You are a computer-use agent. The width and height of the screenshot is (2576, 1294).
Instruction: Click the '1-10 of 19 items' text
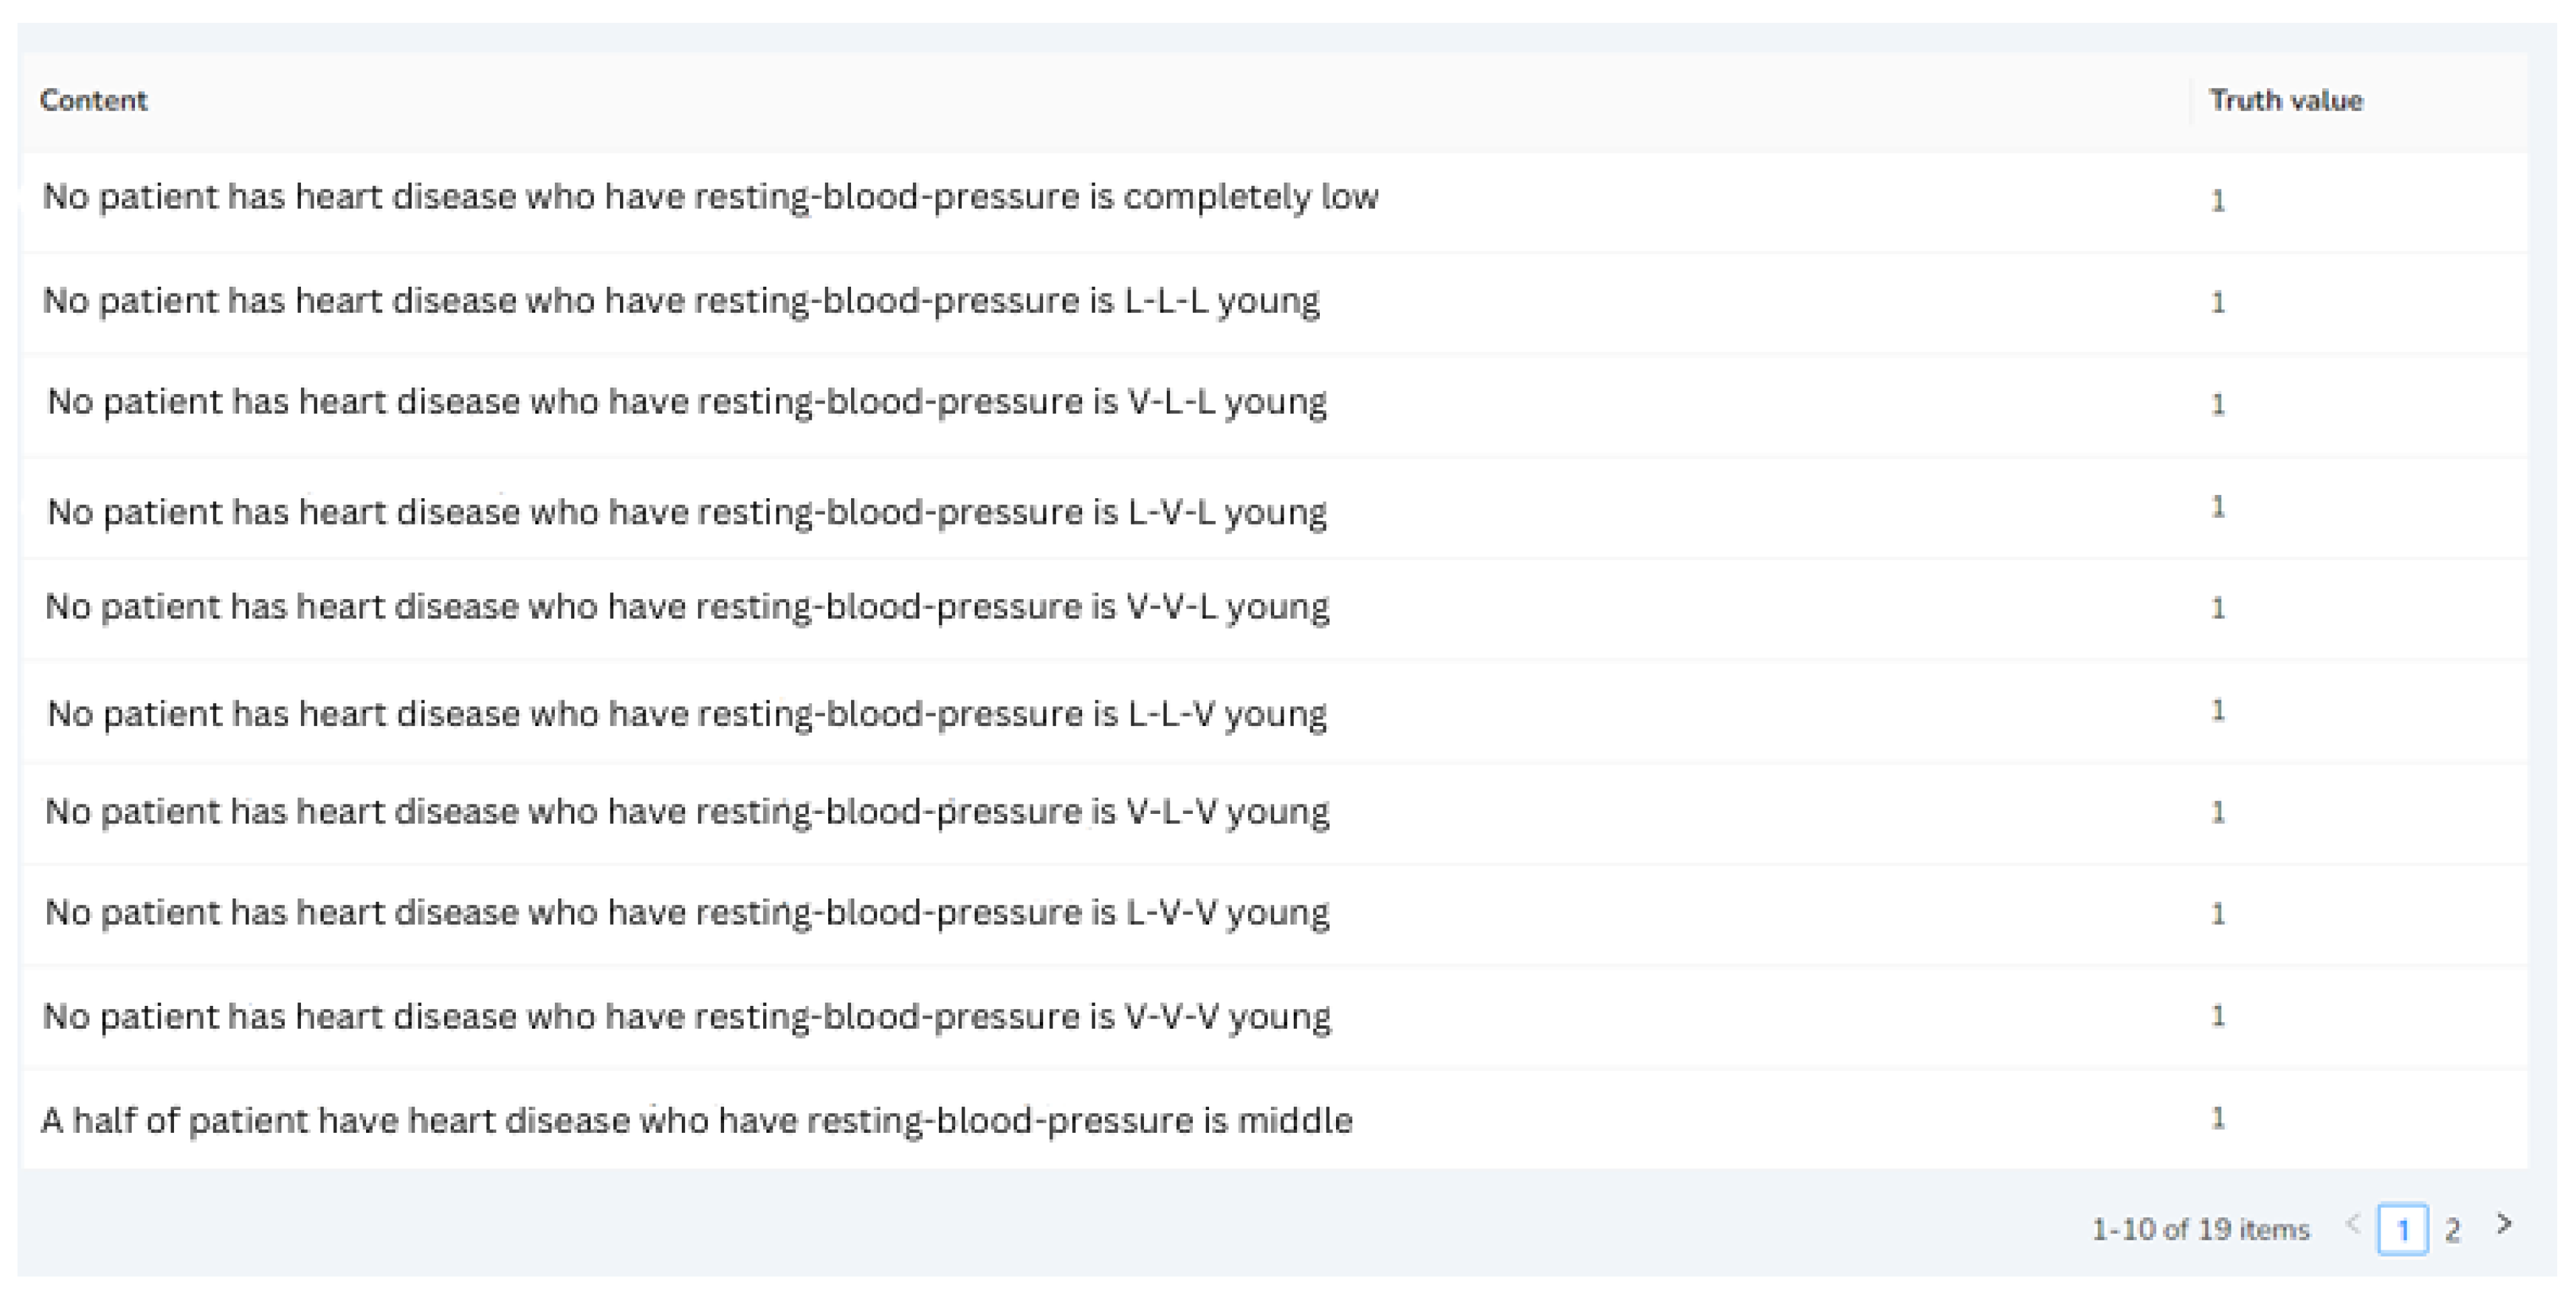click(2200, 1229)
